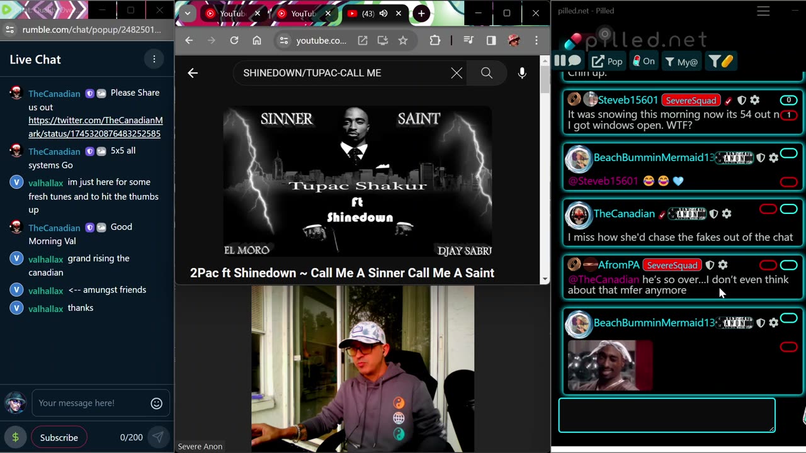Screen dimensions: 806x453
Task: Open gear on BeachBumminMermaid's @Steveb15601 reply
Action: point(774,157)
